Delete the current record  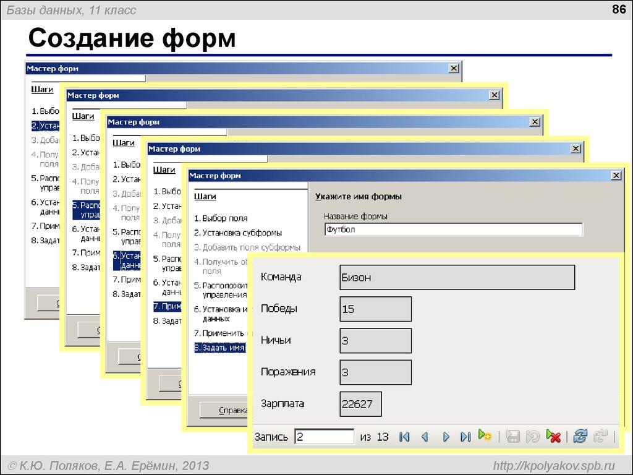tap(554, 437)
